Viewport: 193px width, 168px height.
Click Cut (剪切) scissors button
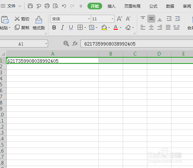(x=22, y=19)
